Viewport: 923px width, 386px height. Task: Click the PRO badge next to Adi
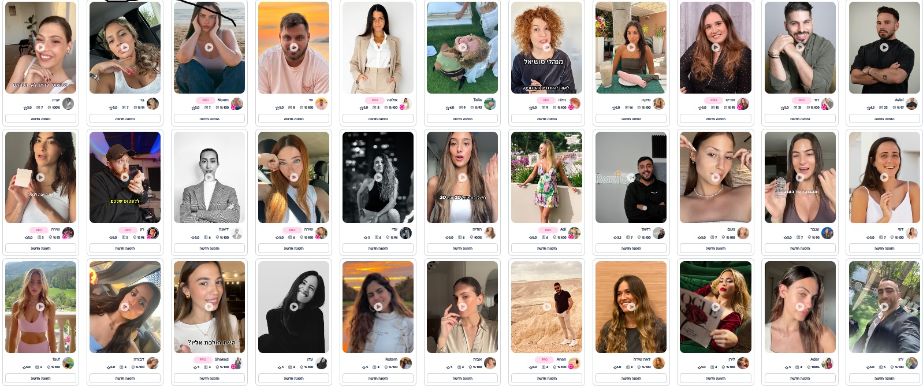click(x=548, y=230)
